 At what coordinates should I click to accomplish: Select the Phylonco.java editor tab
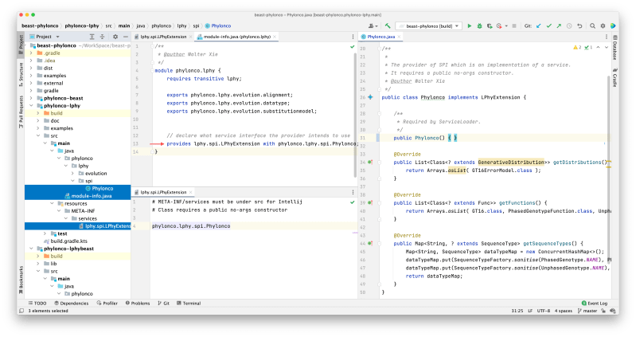[380, 37]
